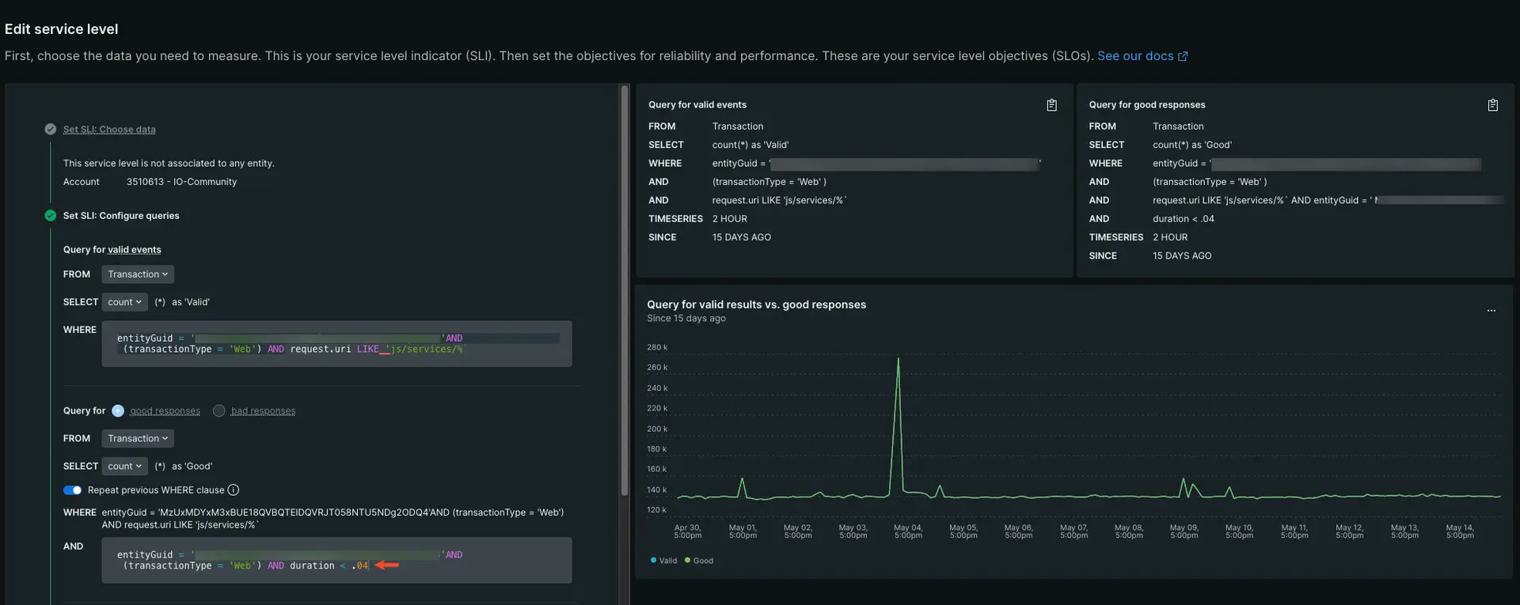This screenshot has height=605, width=1520.
Task: Toggle the Valid series in chart legend
Action: 663,561
